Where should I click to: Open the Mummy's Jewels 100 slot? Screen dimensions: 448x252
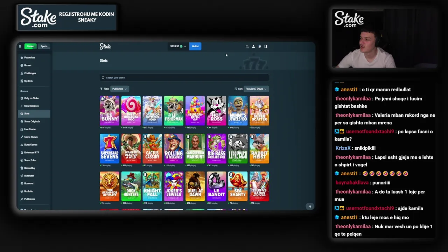pos(238,111)
